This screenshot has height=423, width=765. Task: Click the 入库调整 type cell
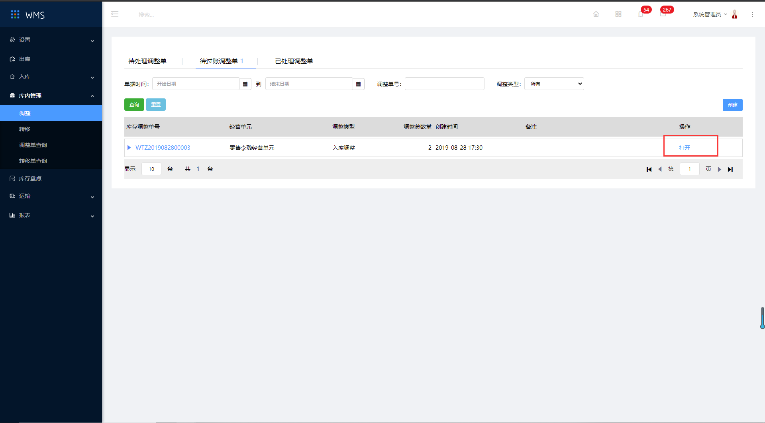point(344,148)
